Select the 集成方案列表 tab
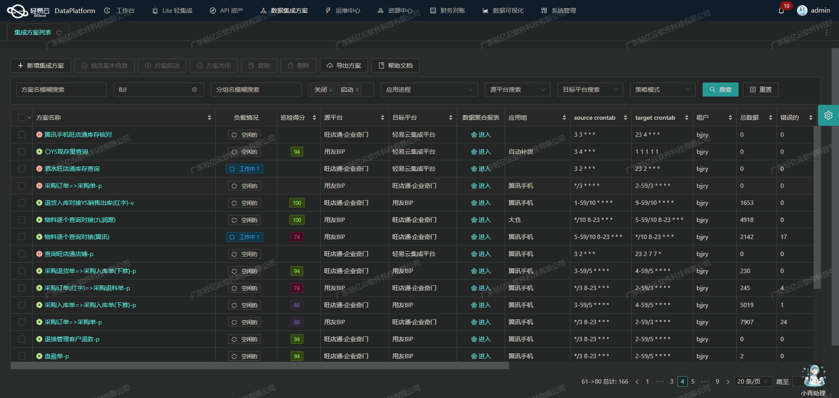This screenshot has width=839, height=398. point(33,32)
